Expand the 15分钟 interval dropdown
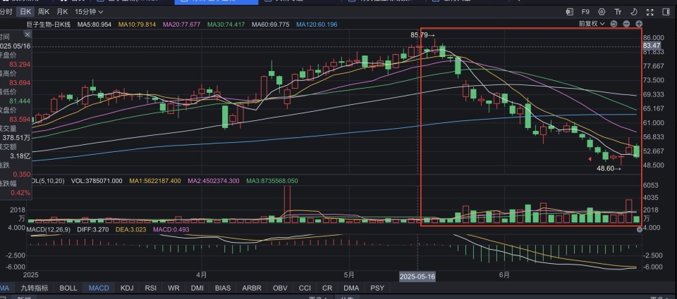This screenshot has width=677, height=299. pyautogui.click(x=89, y=12)
